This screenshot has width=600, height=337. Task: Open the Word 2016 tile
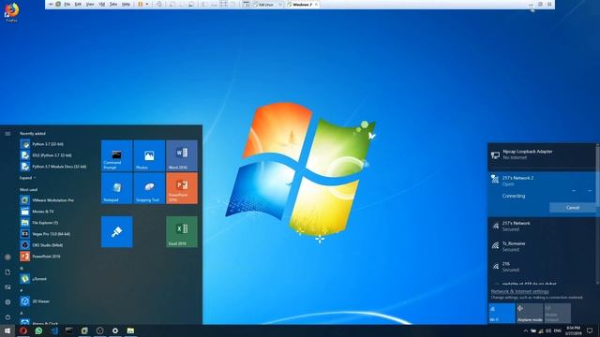(x=182, y=155)
